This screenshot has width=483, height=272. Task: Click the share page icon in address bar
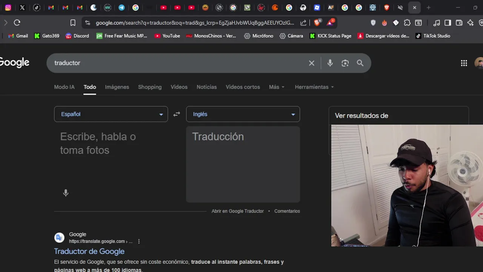pyautogui.click(x=303, y=23)
